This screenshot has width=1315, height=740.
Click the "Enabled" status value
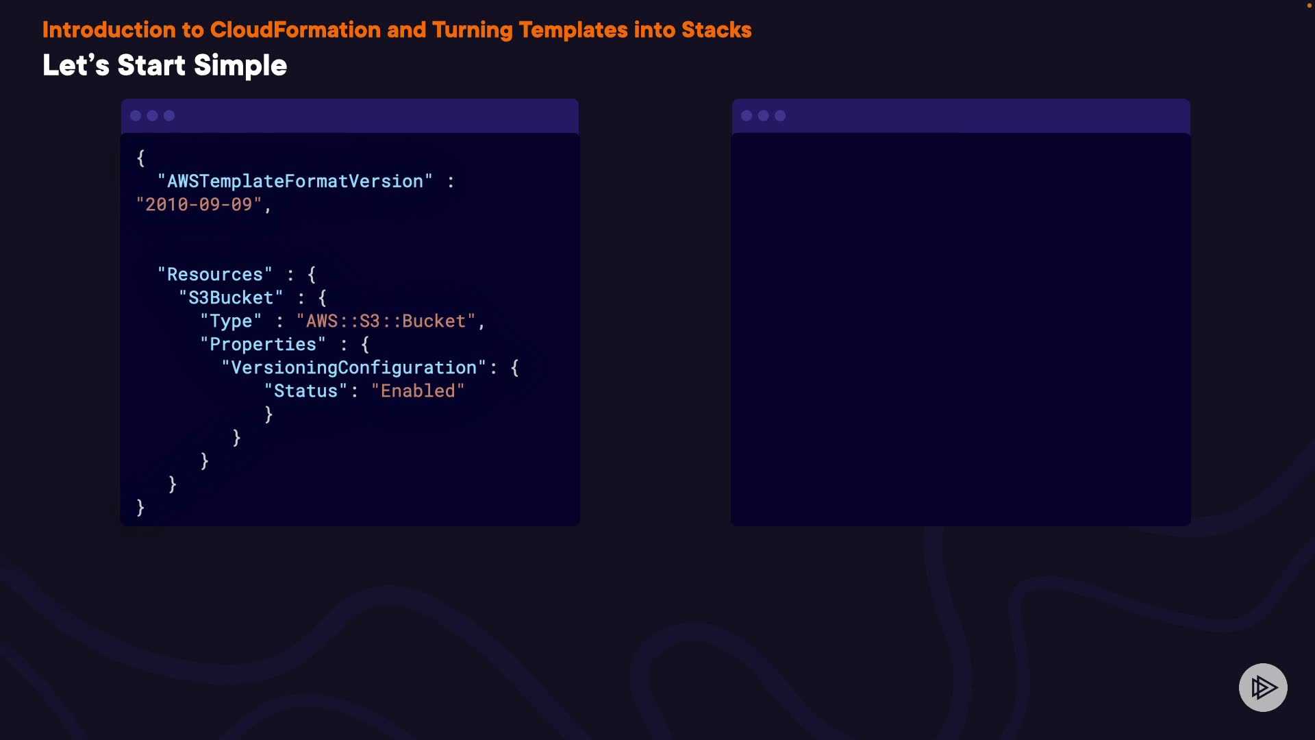tap(417, 391)
